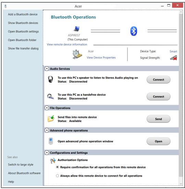Click the handsfree headset icon
This screenshot has width=185, height=189.
pos(50,96)
